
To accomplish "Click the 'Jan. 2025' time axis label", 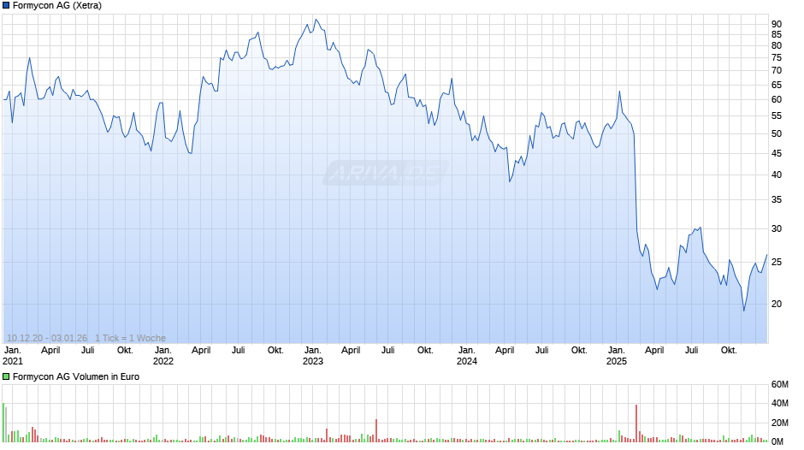I will pos(617,356).
